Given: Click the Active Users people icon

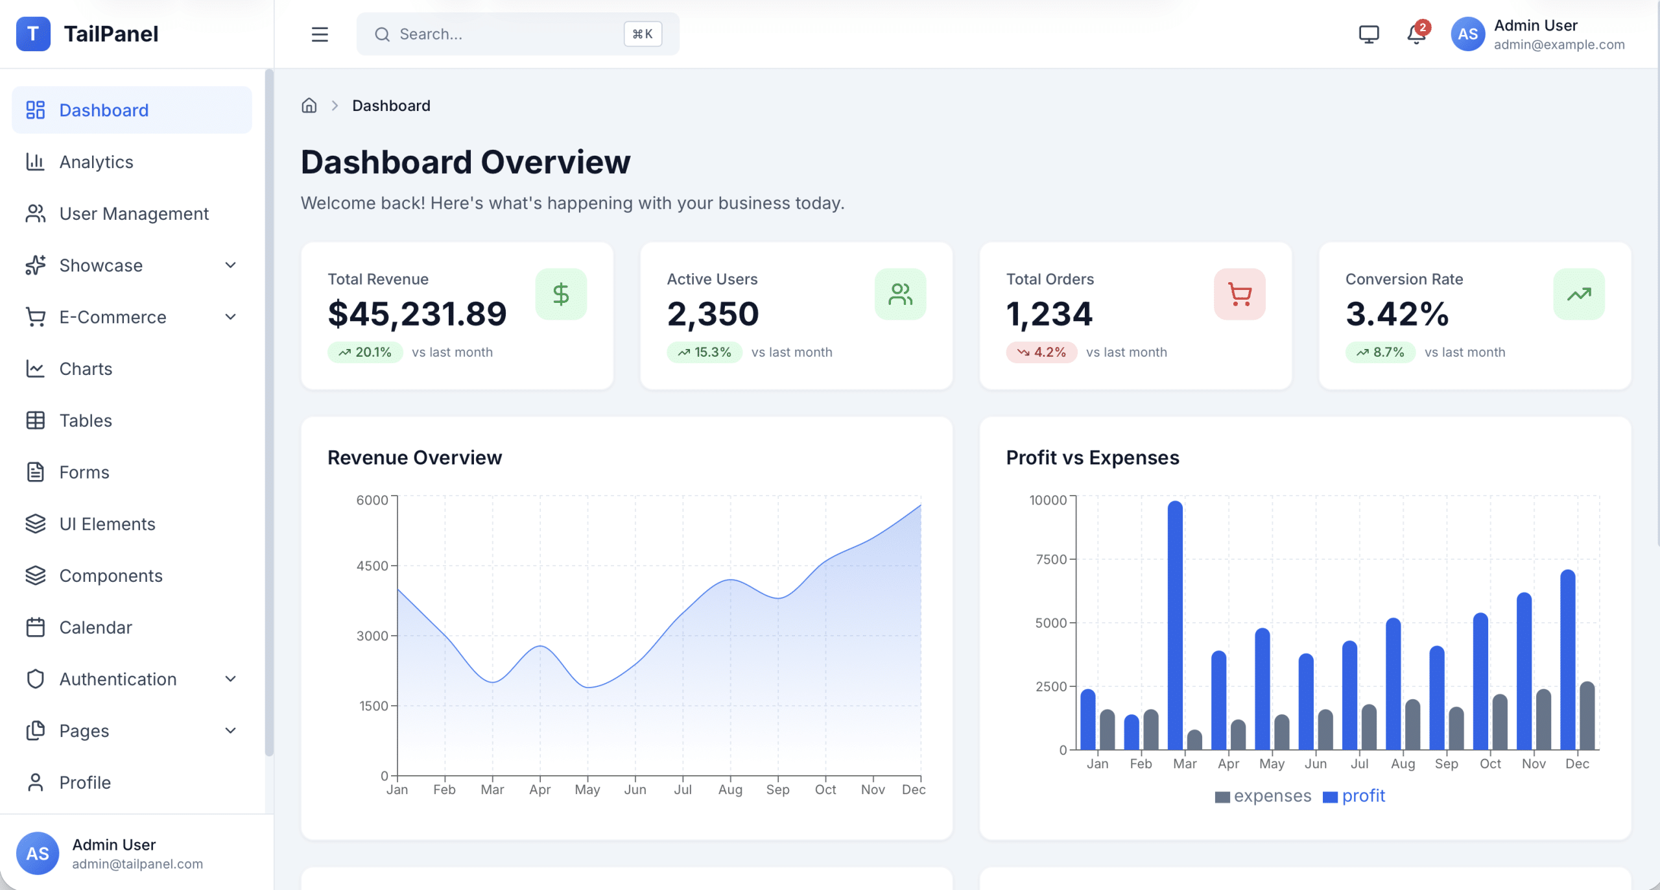Looking at the screenshot, I should click(900, 294).
